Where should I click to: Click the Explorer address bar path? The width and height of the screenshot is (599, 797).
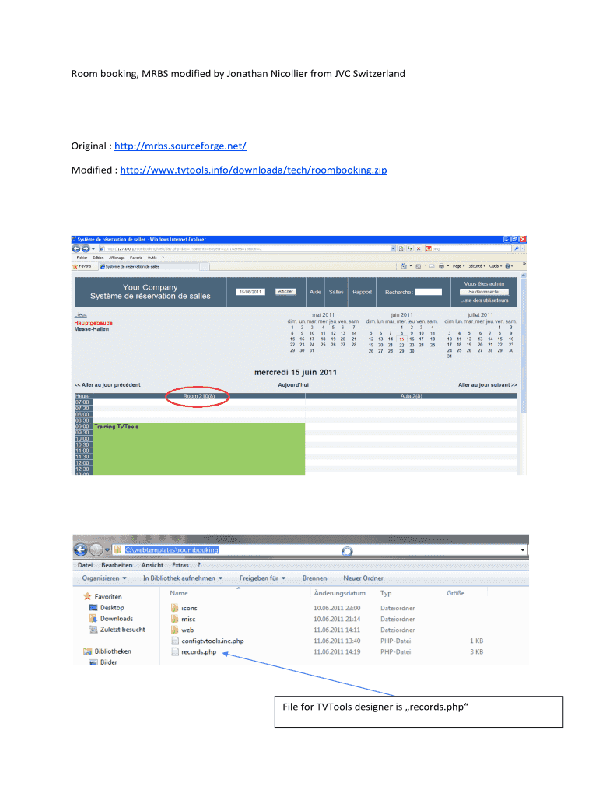point(172,550)
